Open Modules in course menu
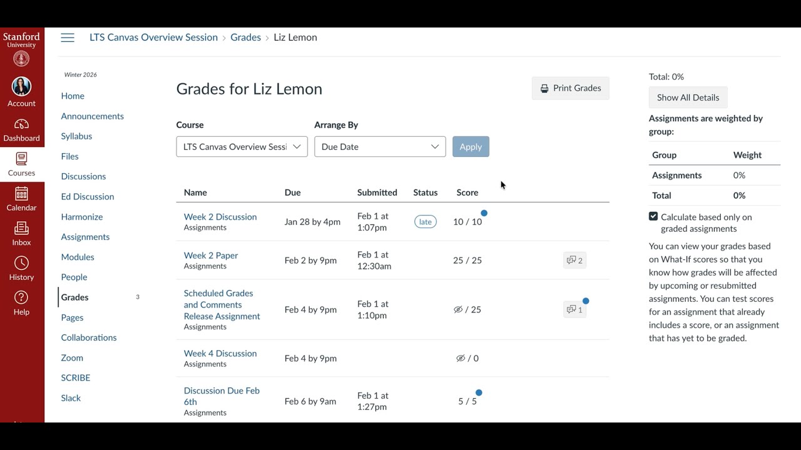This screenshot has width=801, height=450. coord(78,257)
